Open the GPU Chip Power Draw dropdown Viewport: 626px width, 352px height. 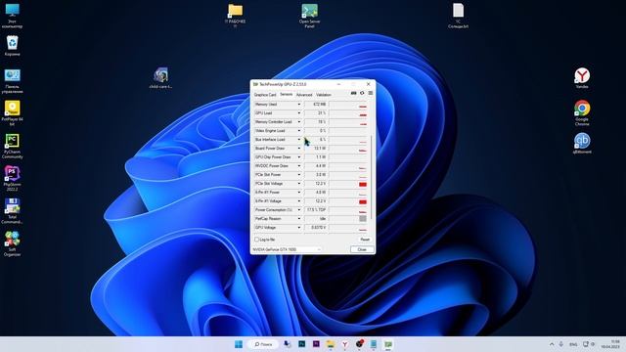[299, 156]
